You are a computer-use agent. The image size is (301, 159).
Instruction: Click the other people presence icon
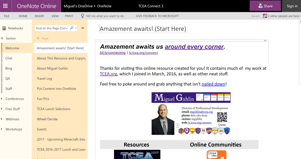point(265,16)
